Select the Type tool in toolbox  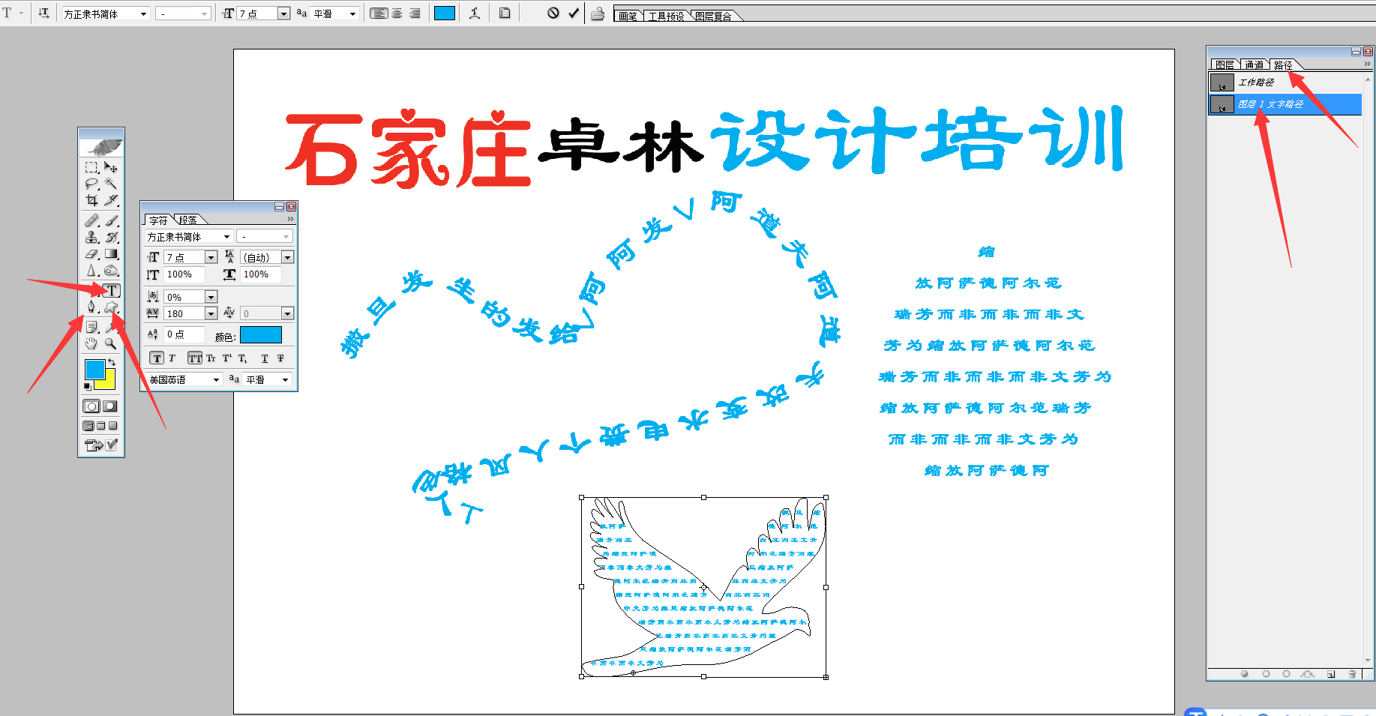(x=111, y=290)
